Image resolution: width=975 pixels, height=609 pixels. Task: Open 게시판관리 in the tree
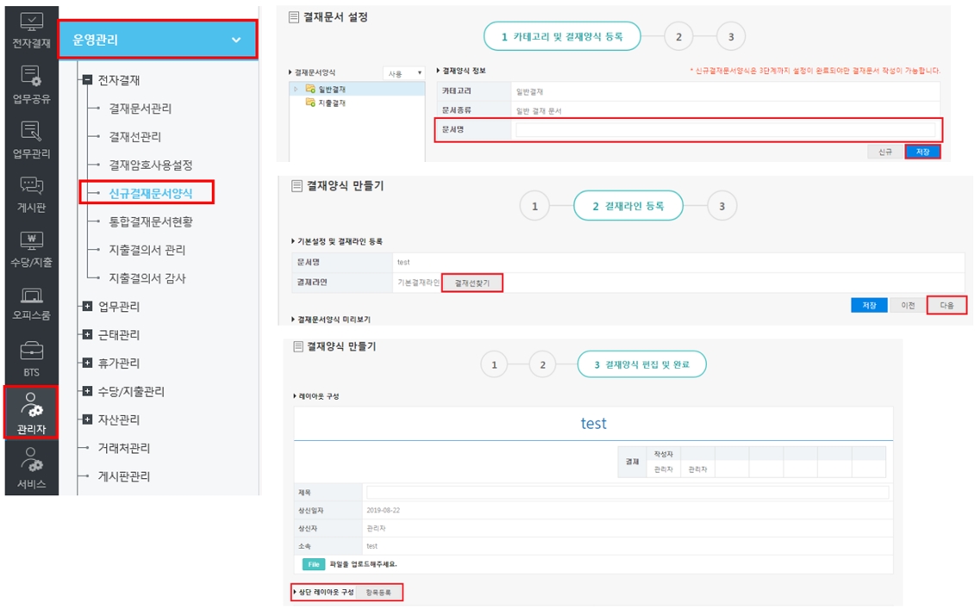pos(124,476)
